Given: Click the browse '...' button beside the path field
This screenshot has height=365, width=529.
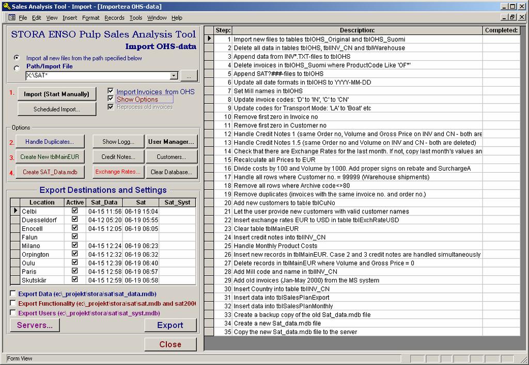Looking at the screenshot, I should pos(189,76).
